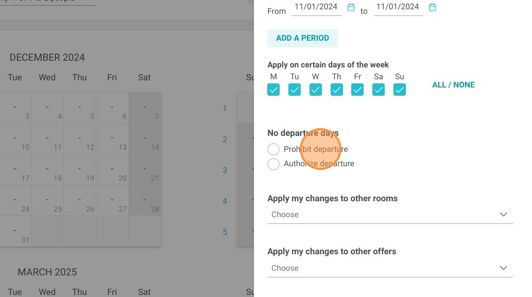Uncheck the Monday checkbox

coord(273,90)
